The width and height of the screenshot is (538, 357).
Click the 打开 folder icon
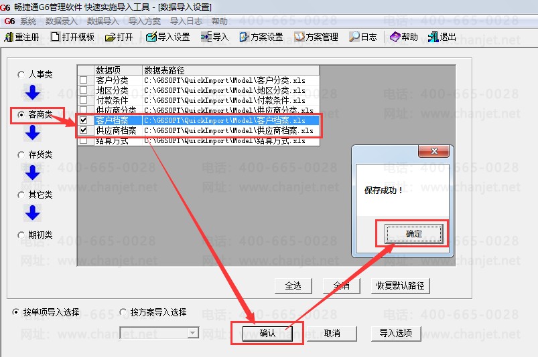point(110,37)
